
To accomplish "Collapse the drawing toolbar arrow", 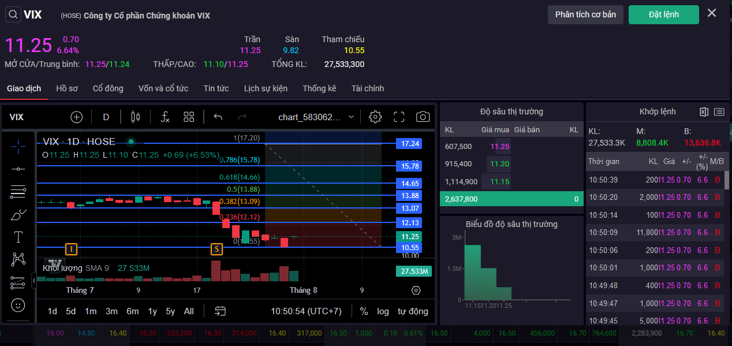I will click(x=33, y=281).
